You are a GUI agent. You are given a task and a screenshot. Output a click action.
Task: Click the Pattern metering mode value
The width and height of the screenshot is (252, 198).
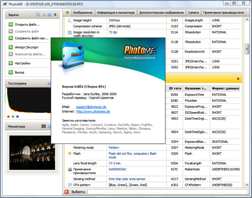114,148
